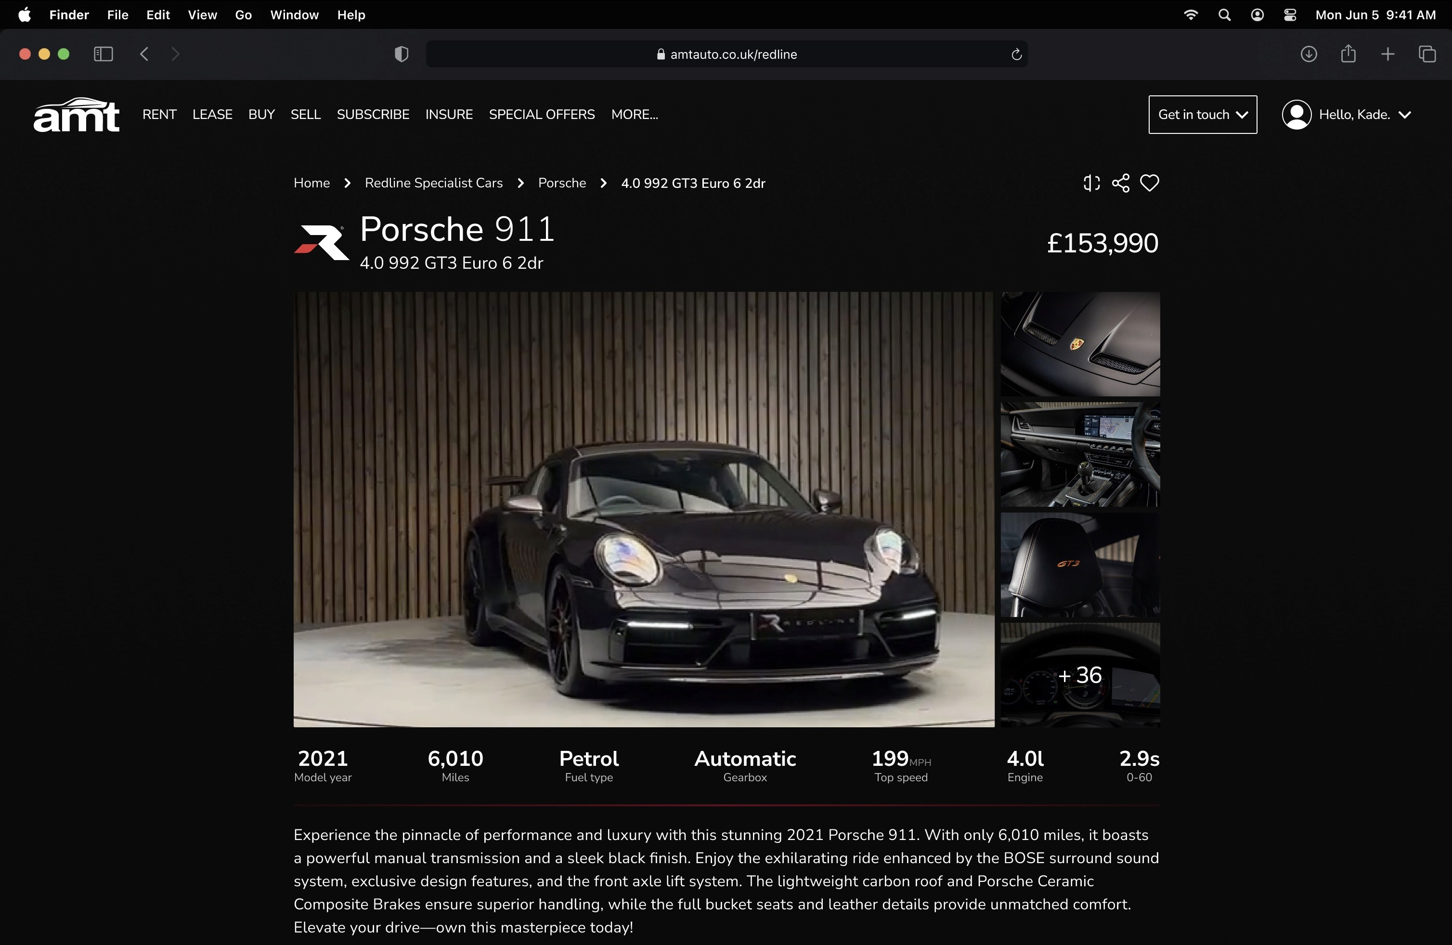Reload the amtauto page
Image resolution: width=1452 pixels, height=945 pixels.
point(1016,54)
